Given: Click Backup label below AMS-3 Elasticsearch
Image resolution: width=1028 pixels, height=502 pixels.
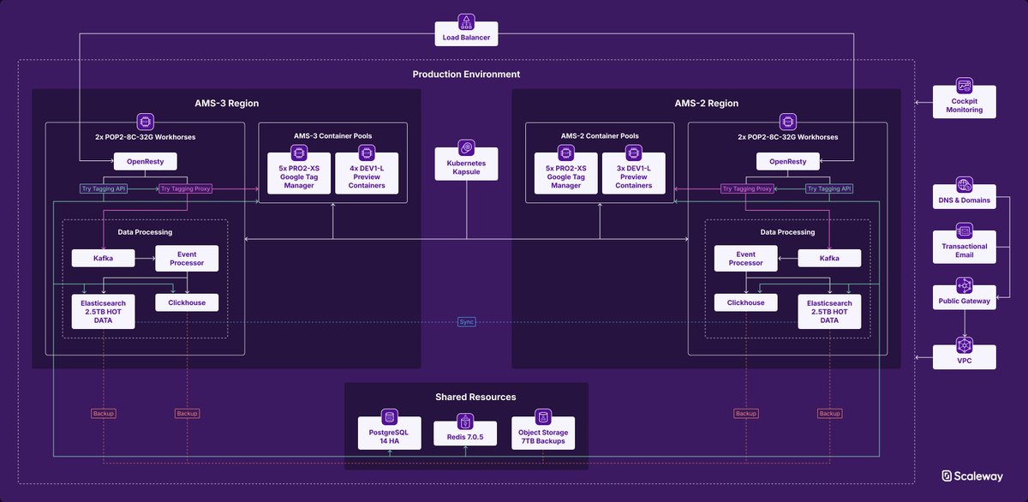Looking at the screenshot, I should point(103,414).
